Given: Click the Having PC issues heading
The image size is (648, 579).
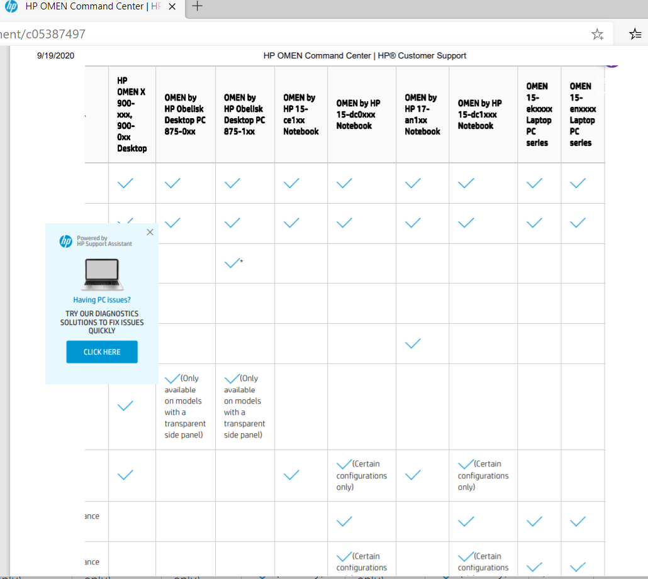Looking at the screenshot, I should tap(101, 300).
